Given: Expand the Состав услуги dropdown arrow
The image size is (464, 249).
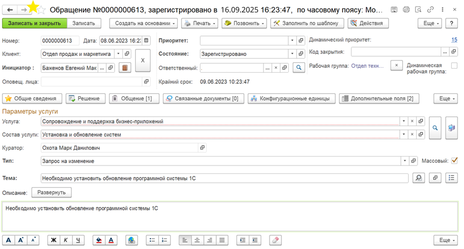Looking at the screenshot, I should point(404,134).
